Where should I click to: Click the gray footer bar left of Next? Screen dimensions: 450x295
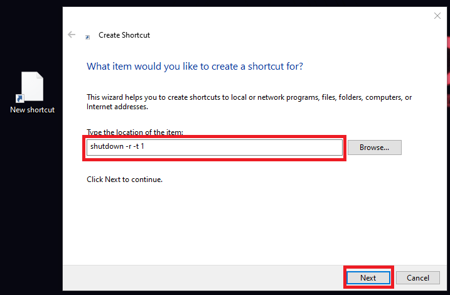201,278
